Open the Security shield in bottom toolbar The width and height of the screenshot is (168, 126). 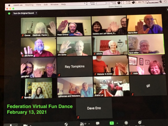point(66,124)
